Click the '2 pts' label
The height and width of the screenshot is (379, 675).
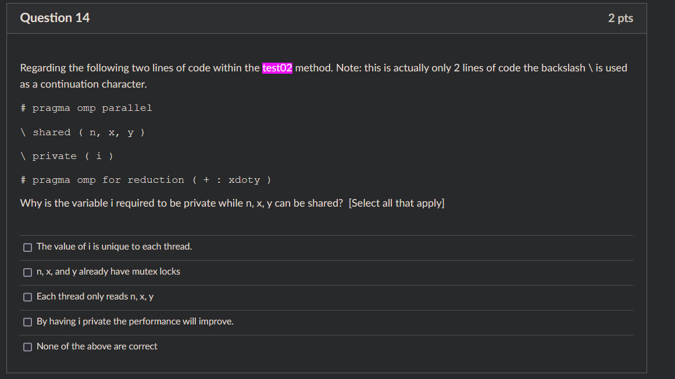620,17
